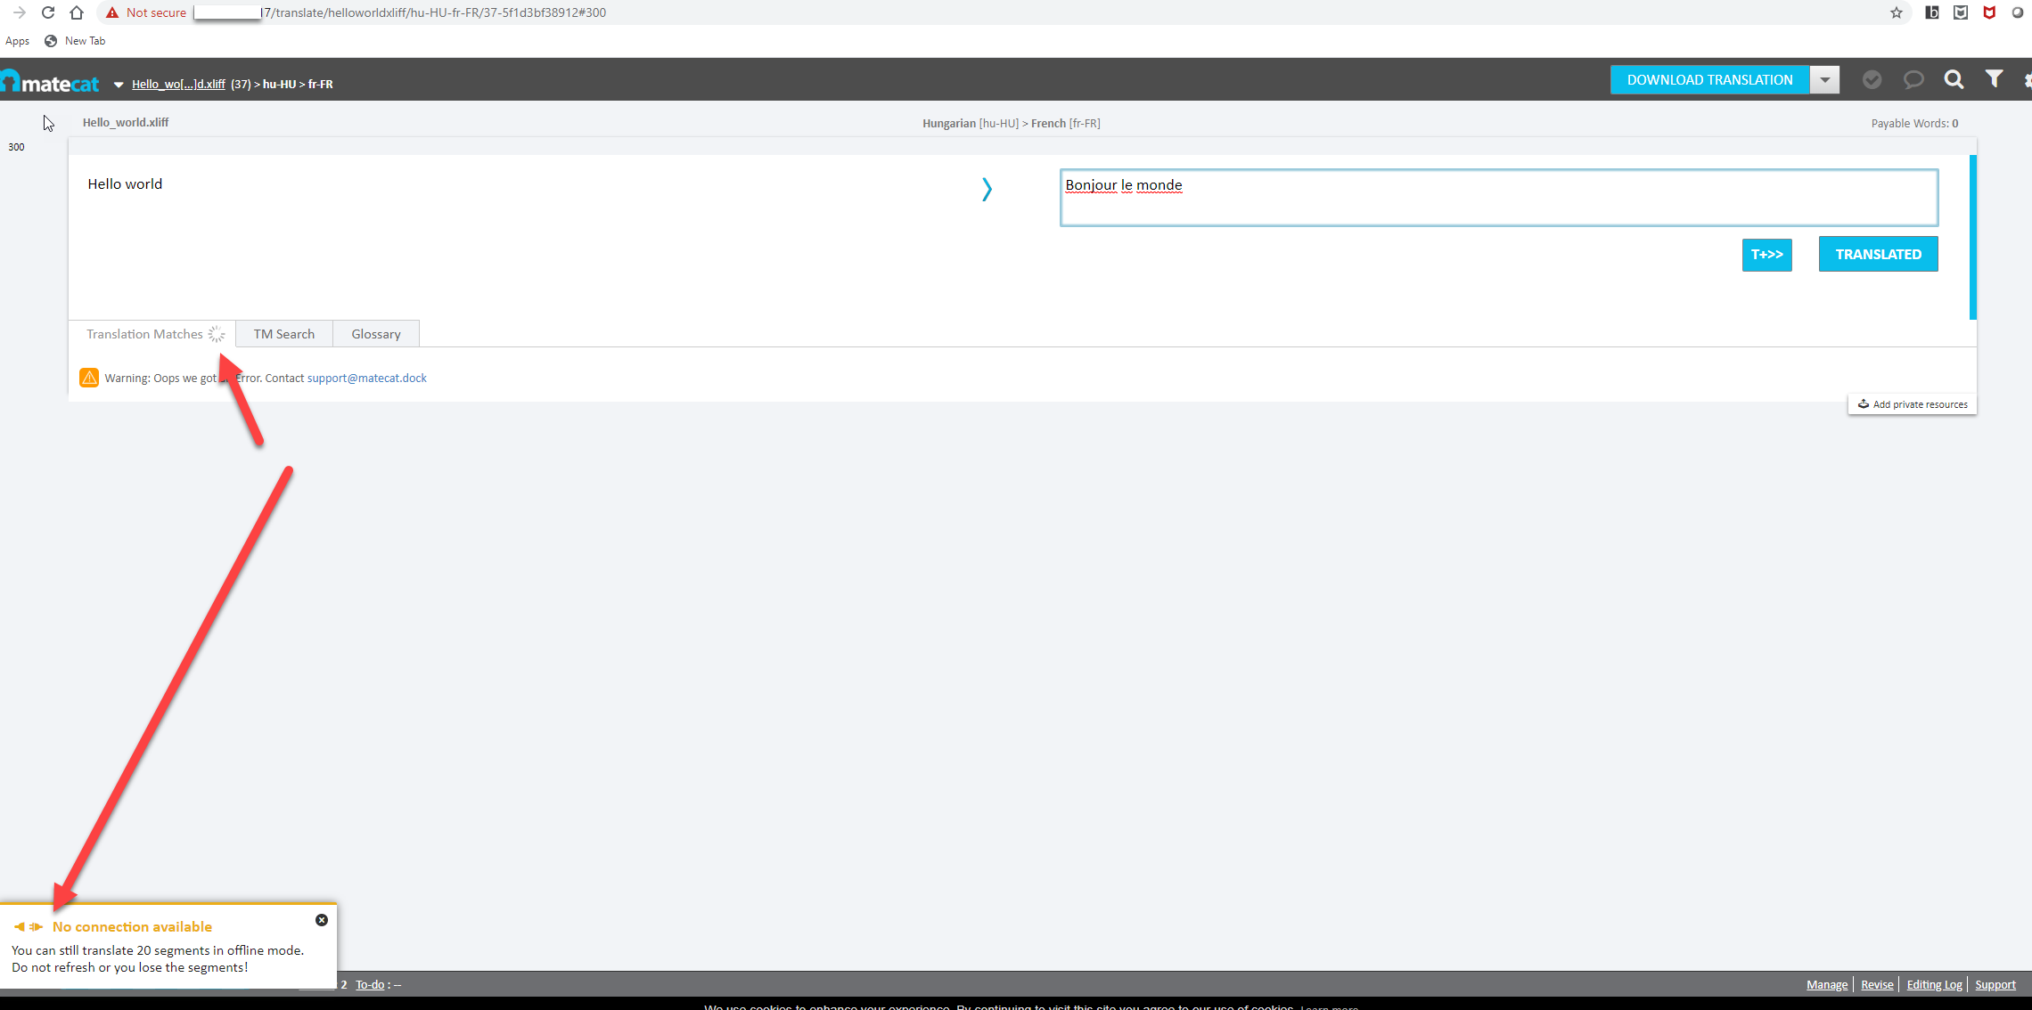Viewport: 2032px width, 1010px height.
Task: Click the QA checkmark icon in header
Action: point(1872,79)
